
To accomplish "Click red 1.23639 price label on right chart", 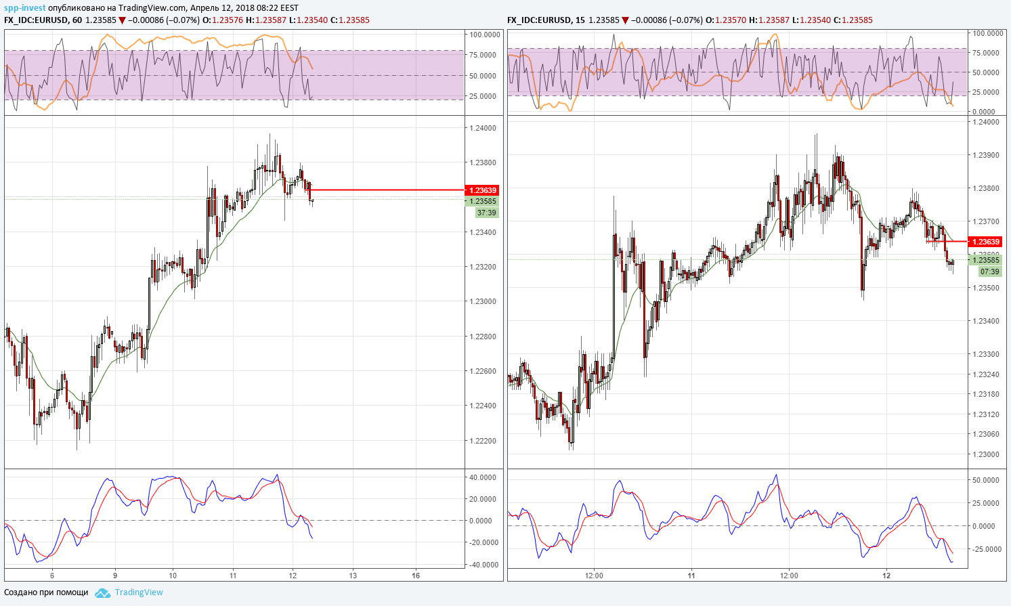I will pos(985,242).
